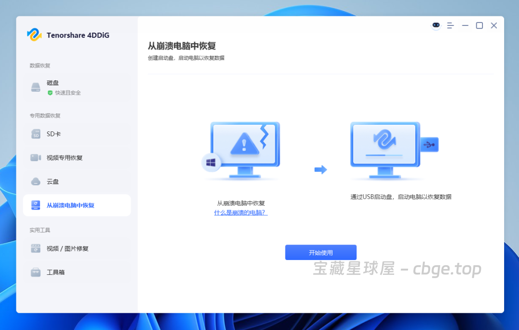Select the 云盘 cloud drive icon

pyautogui.click(x=36, y=181)
